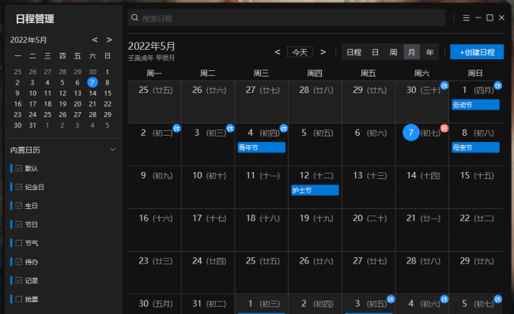Click the 搜索日程 search field
This screenshot has height=314, width=514.
tap(286, 18)
